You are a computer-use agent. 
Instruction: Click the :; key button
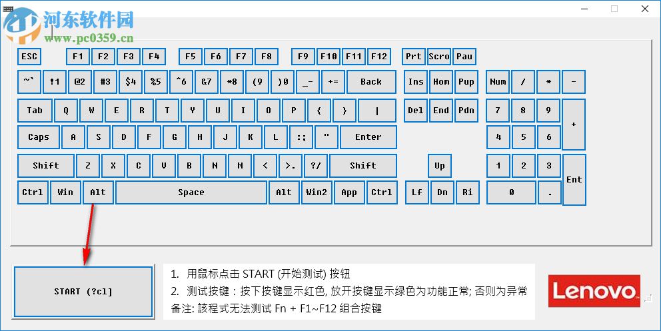tap(301, 137)
